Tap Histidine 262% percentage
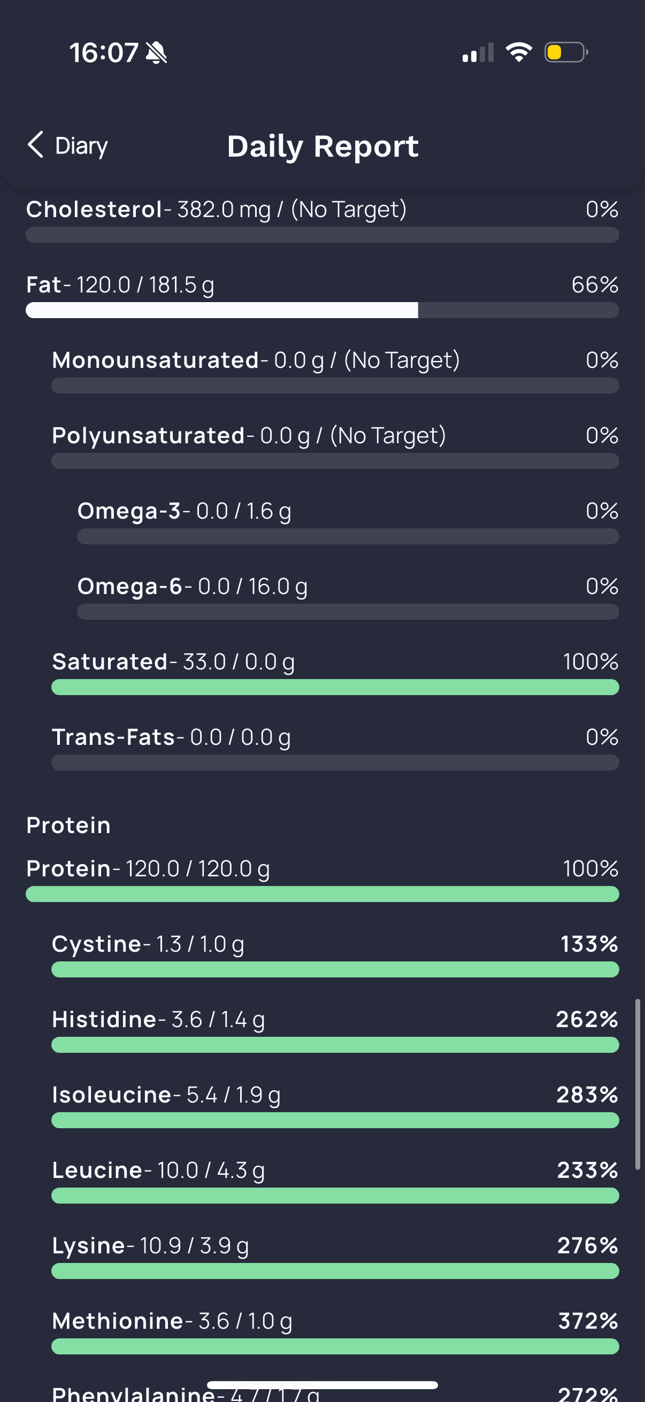The width and height of the screenshot is (645, 1402). [x=587, y=1019]
